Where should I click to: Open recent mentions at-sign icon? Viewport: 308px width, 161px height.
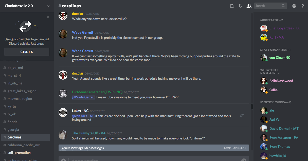coord(294,6)
